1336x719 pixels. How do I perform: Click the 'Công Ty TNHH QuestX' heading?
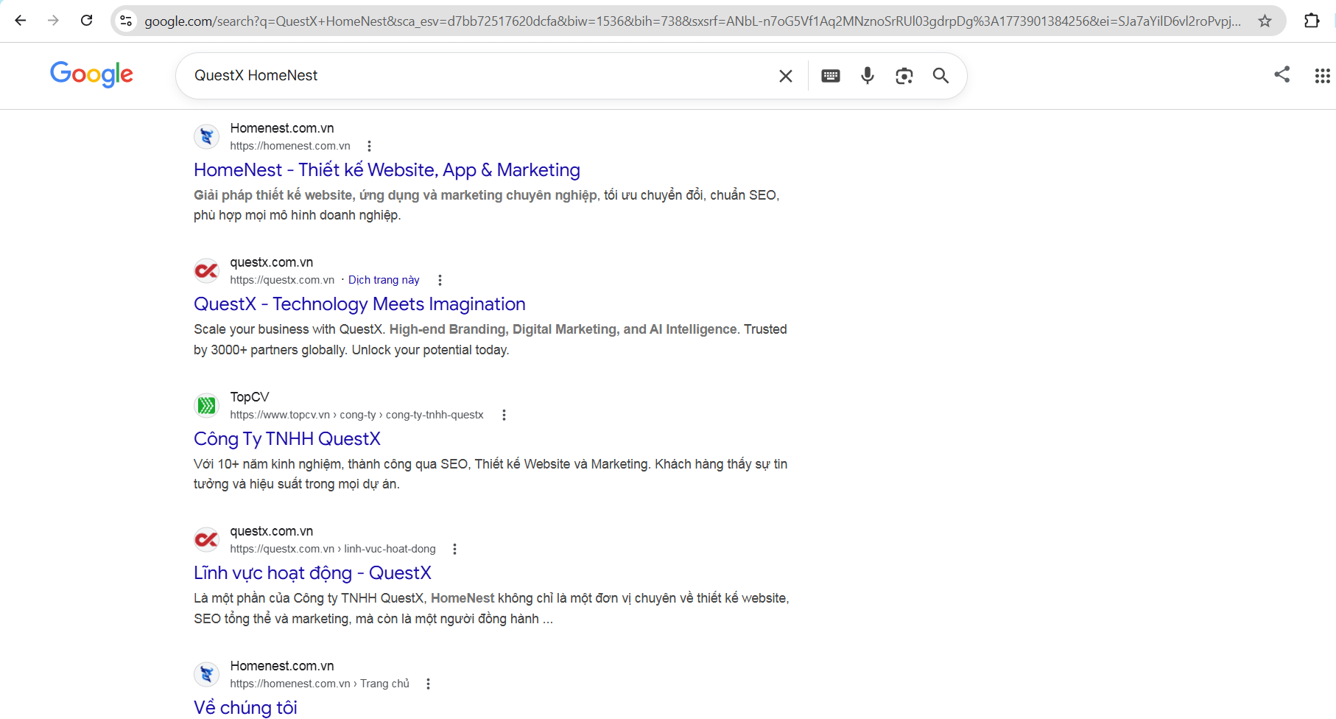pyautogui.click(x=286, y=438)
